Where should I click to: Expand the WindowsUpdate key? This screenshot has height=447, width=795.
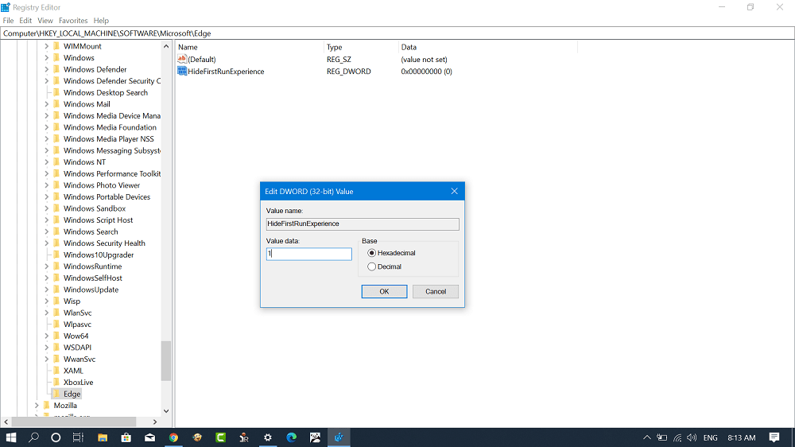click(46, 290)
